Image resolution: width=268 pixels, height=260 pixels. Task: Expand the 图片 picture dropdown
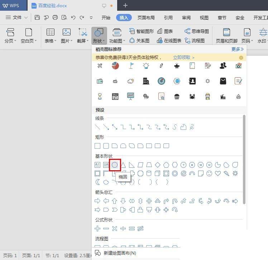[x=67, y=36]
